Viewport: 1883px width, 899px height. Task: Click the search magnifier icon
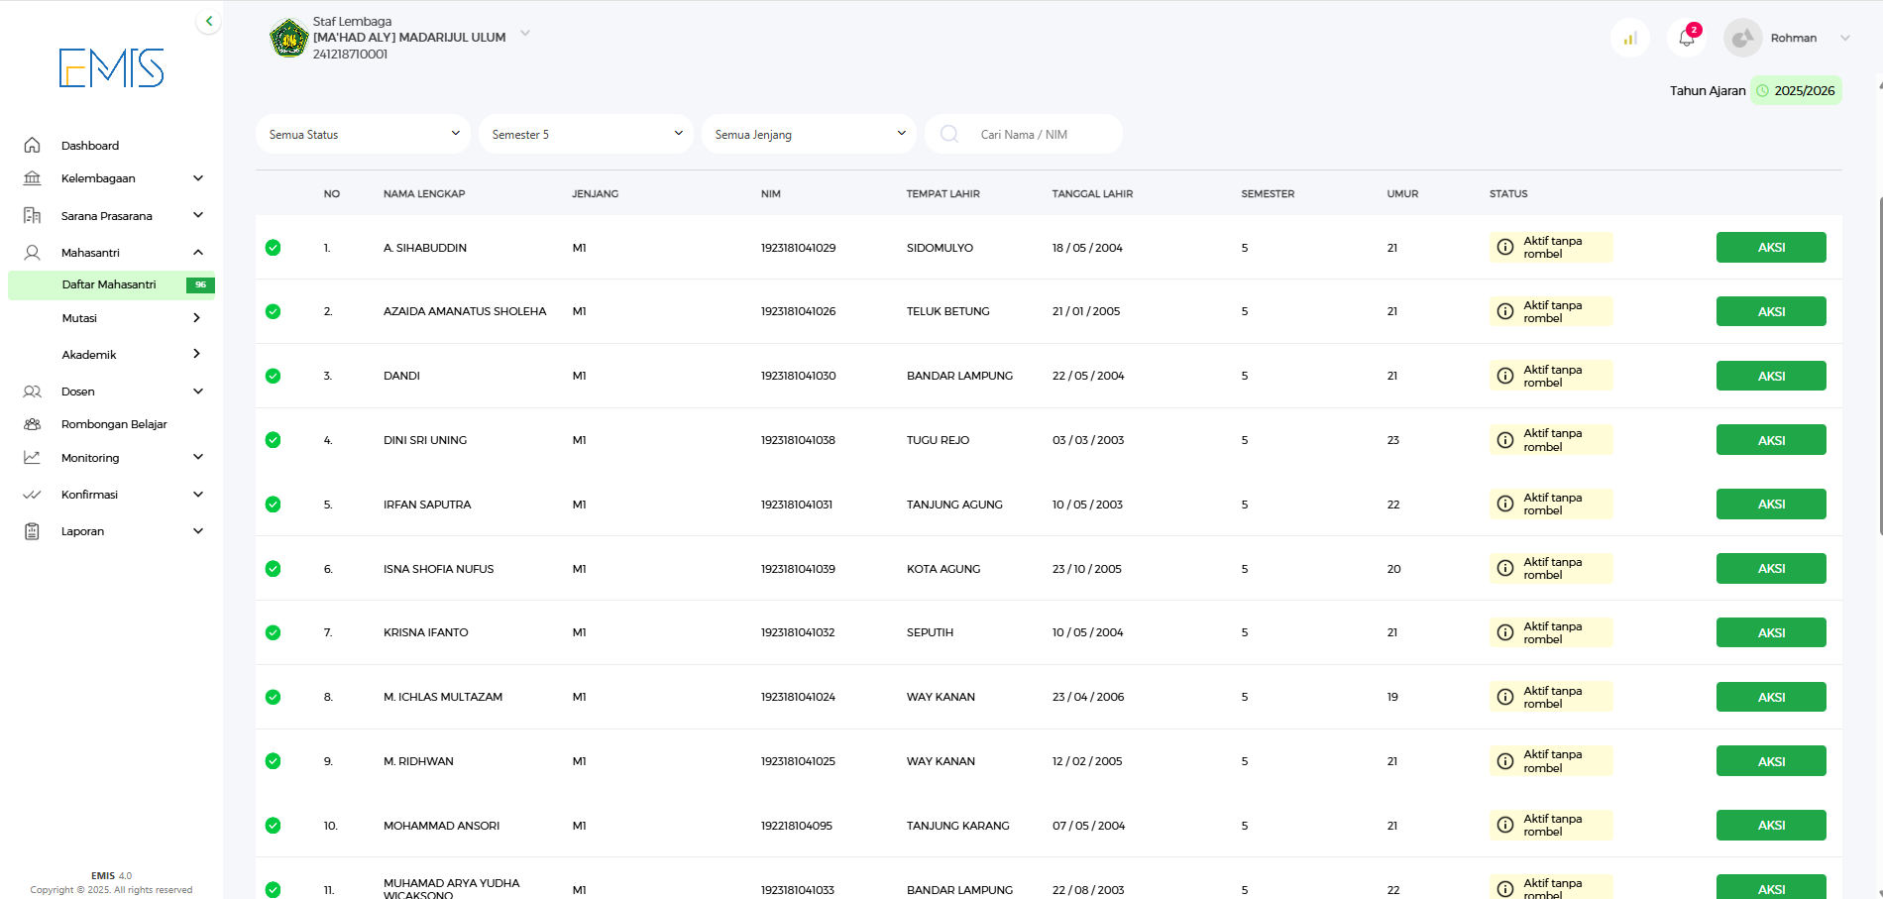pyautogui.click(x=949, y=135)
